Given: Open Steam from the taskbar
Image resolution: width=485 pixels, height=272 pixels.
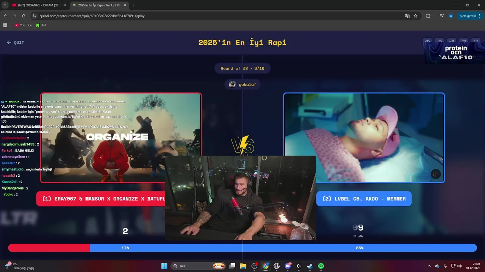Looking at the screenshot, I should click(x=310, y=266).
